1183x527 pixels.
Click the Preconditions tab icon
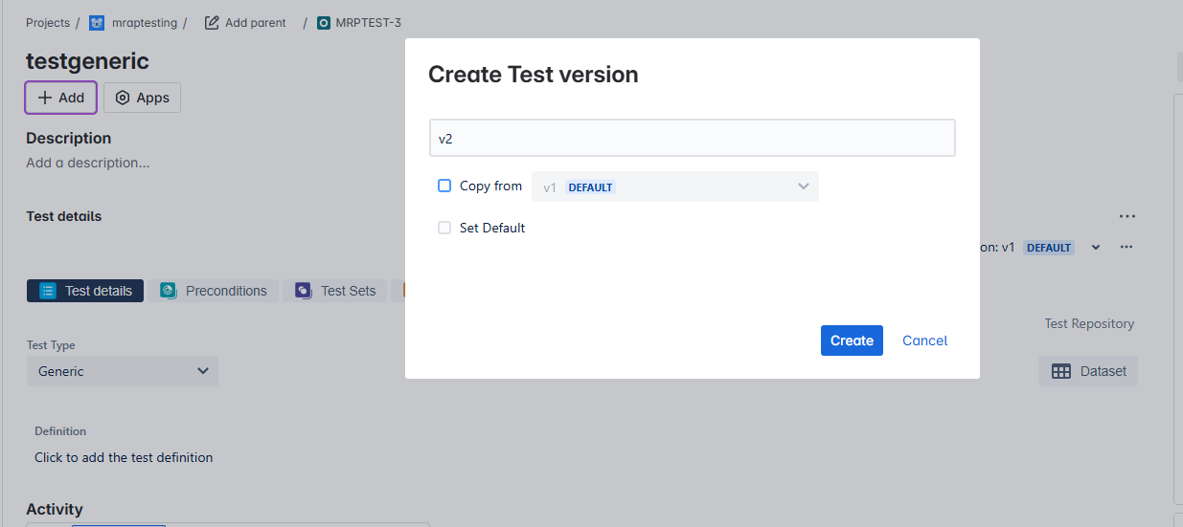pos(169,291)
